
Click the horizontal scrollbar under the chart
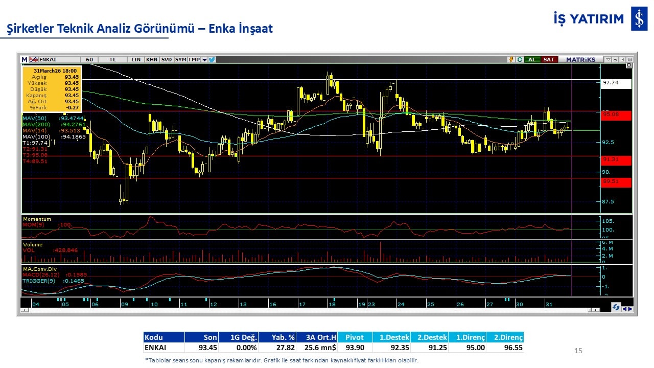307,310
